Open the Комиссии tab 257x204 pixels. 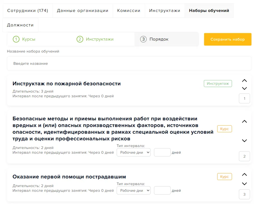[x=129, y=11]
